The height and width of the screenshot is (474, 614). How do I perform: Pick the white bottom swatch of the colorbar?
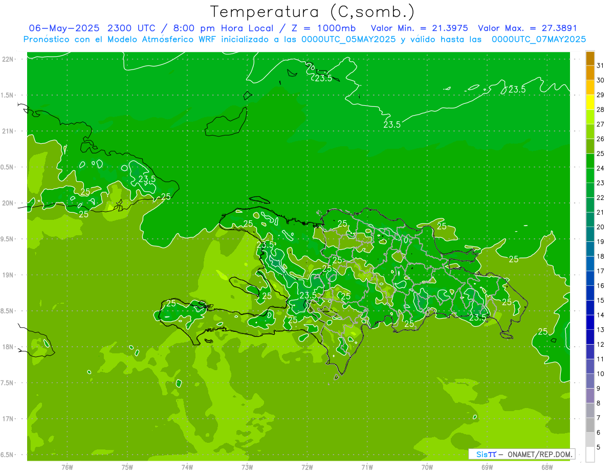point(590,455)
